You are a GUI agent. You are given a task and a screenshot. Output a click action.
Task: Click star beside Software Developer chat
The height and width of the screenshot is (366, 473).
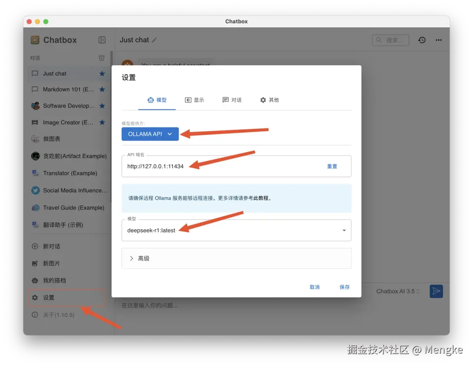pos(102,106)
